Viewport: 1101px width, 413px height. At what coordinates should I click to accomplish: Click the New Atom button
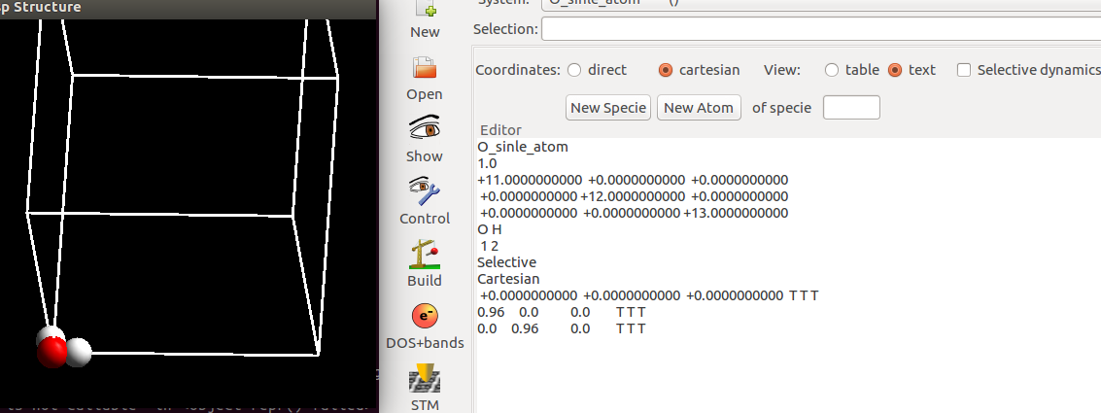(x=700, y=108)
